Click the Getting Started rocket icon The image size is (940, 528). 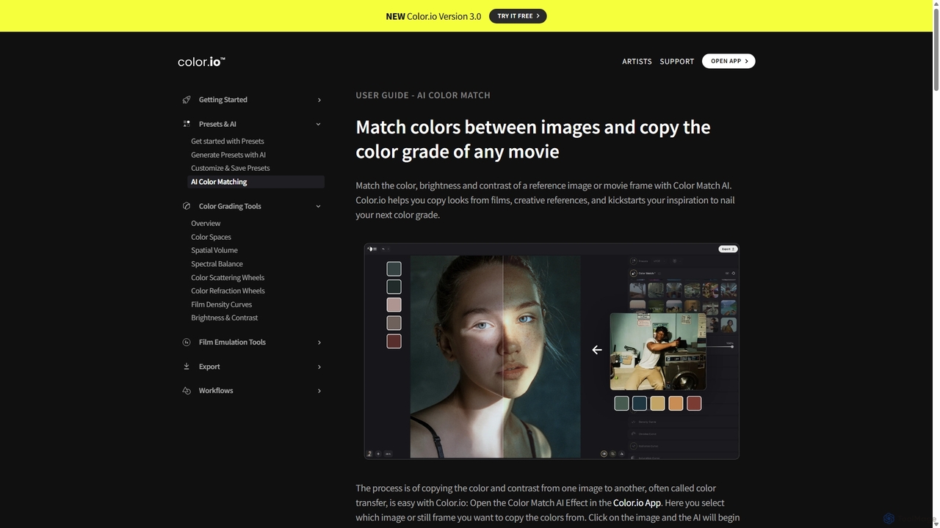[x=187, y=100]
